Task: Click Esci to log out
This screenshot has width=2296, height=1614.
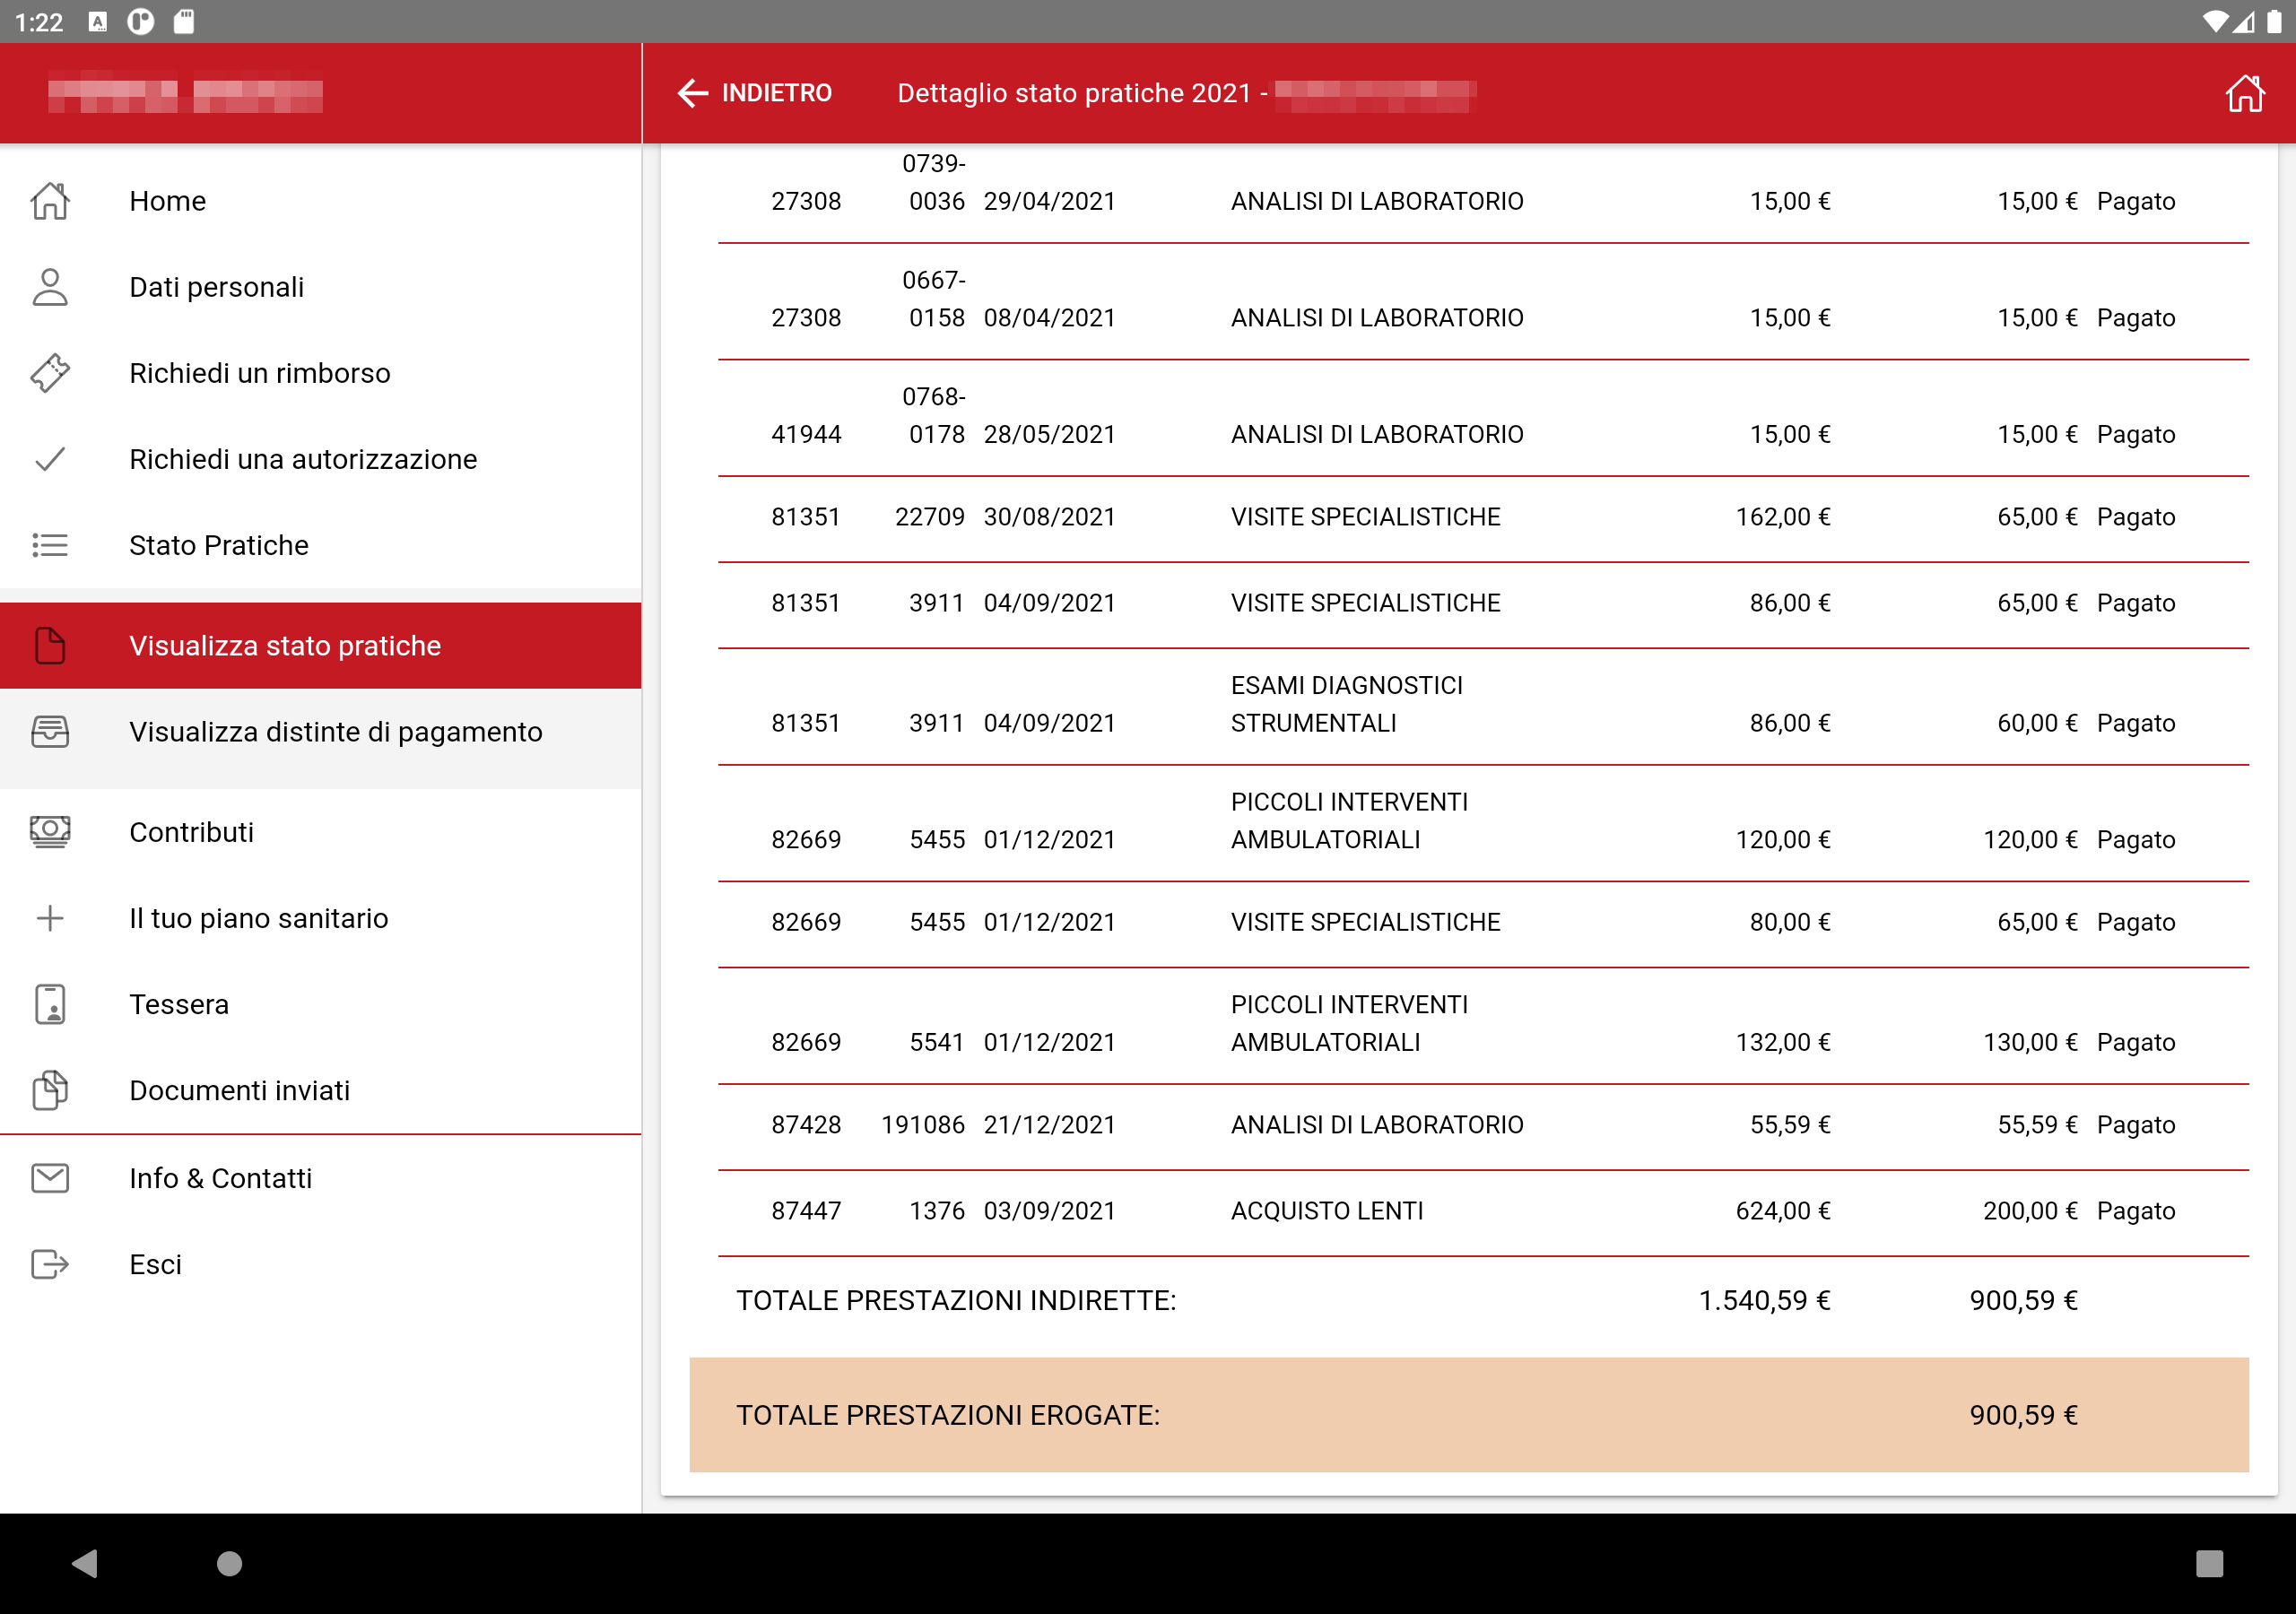Action: click(x=155, y=1263)
